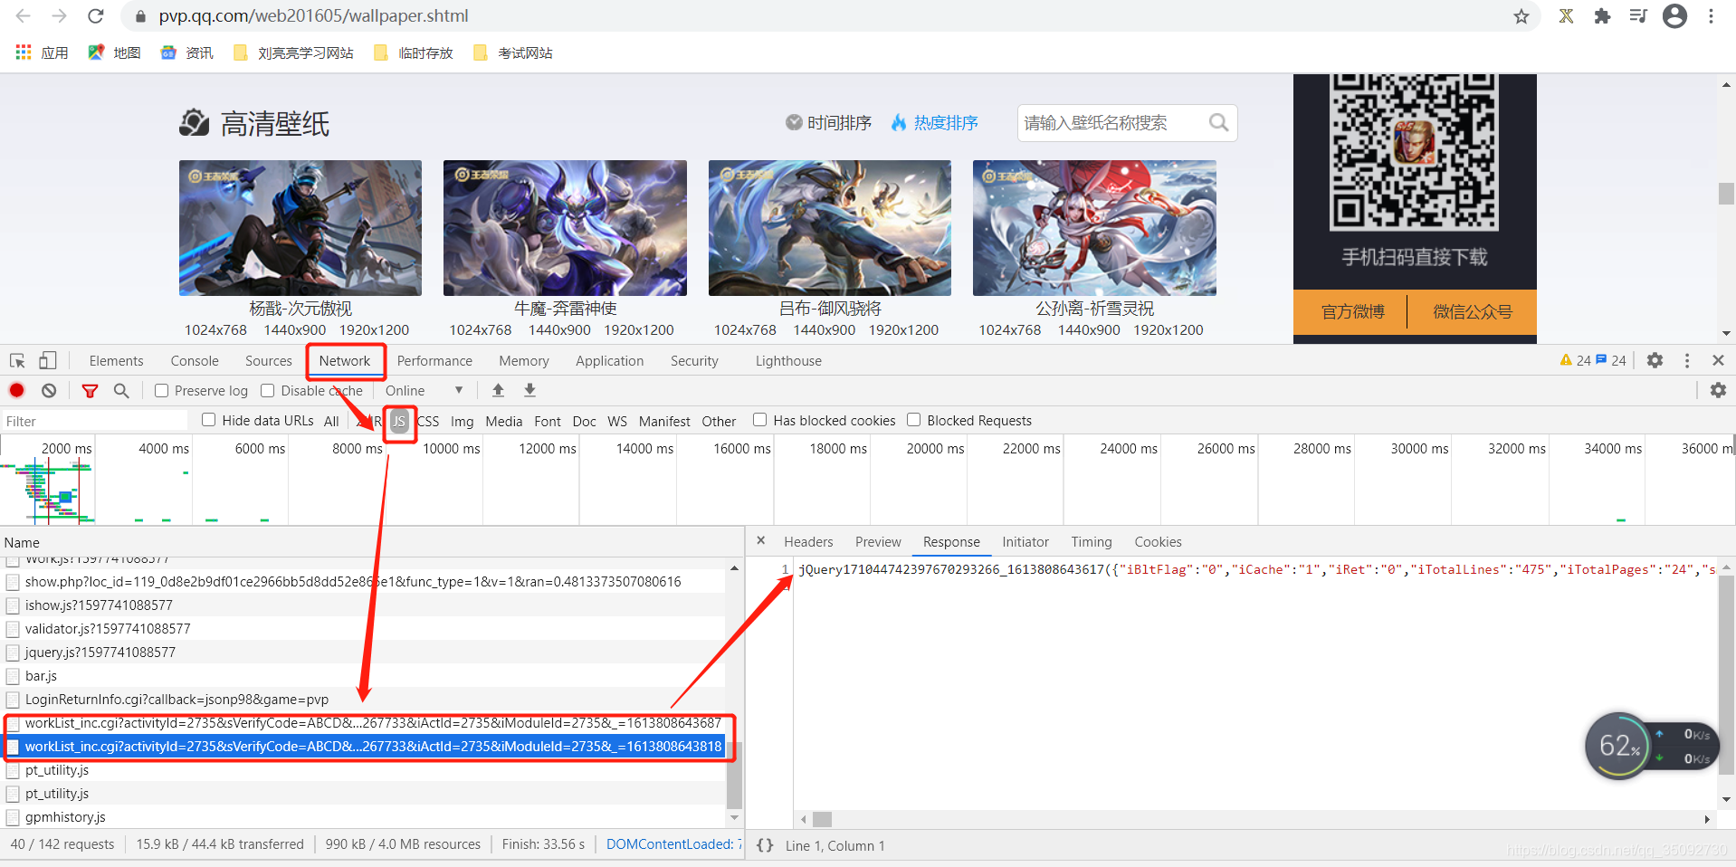Image resolution: width=1736 pixels, height=867 pixels.
Task: Go back using the browser back arrow
Action: tap(24, 16)
